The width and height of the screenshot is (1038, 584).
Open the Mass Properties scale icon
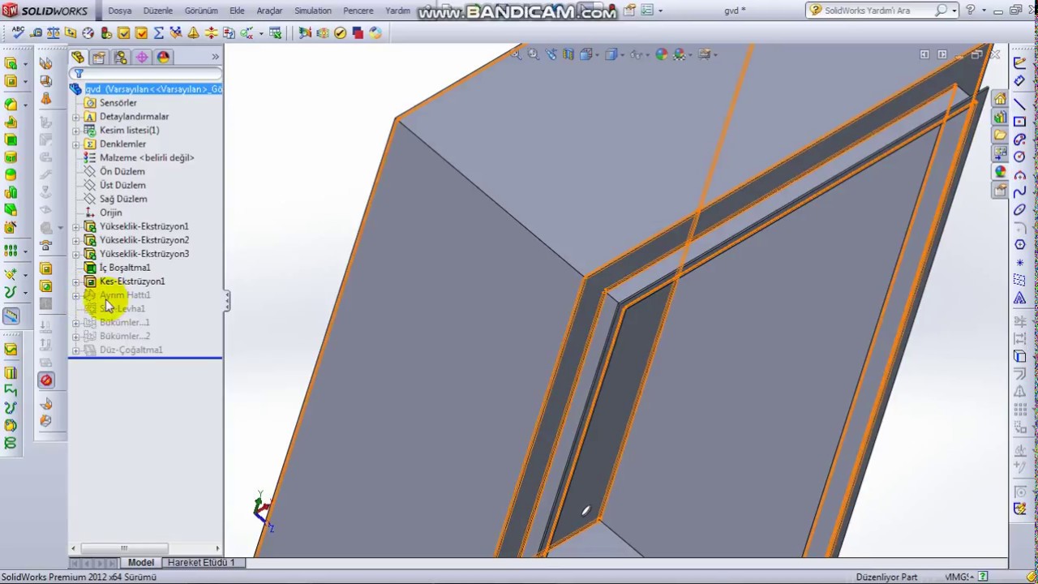coord(54,33)
